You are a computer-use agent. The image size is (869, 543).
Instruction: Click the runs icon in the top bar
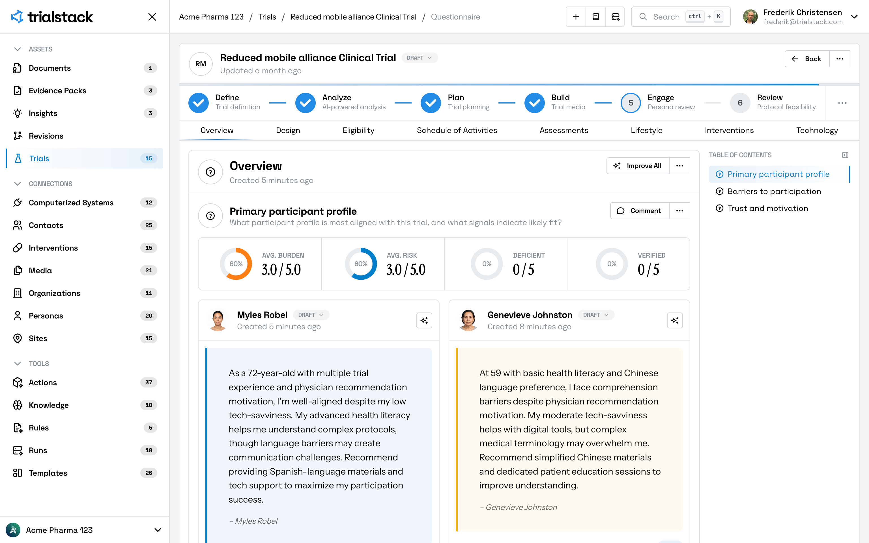(x=615, y=17)
